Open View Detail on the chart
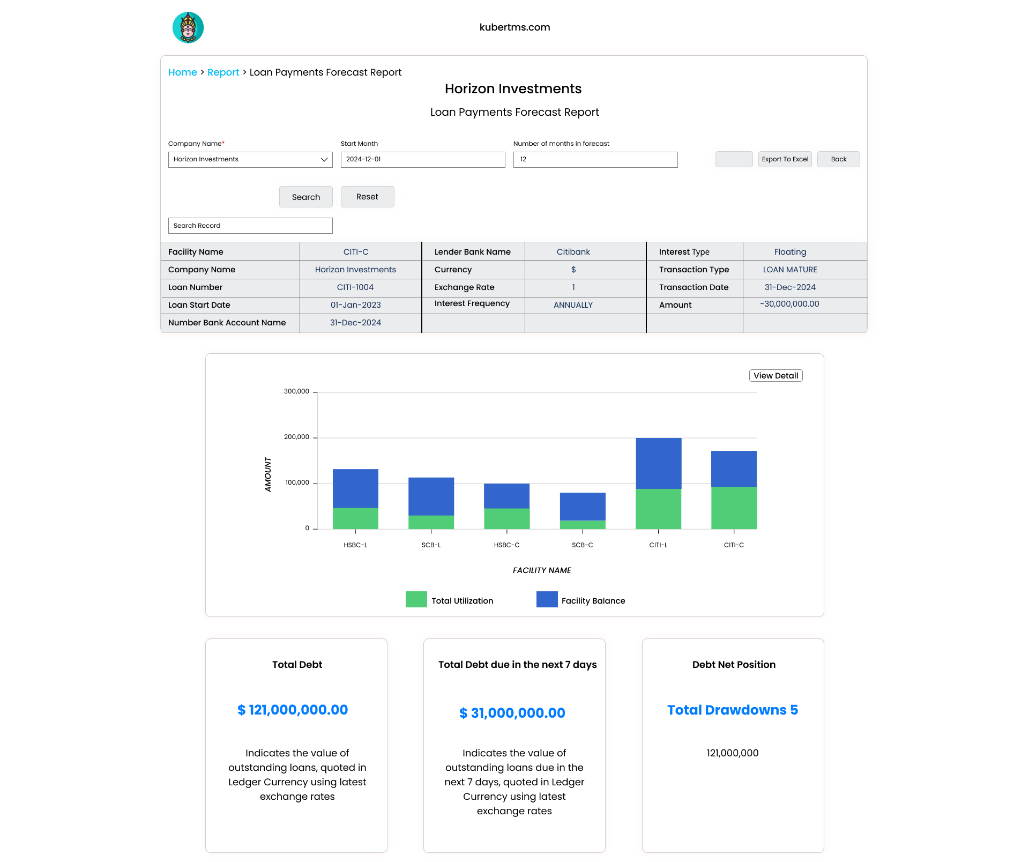Viewport: 1029px width, 862px height. (775, 376)
